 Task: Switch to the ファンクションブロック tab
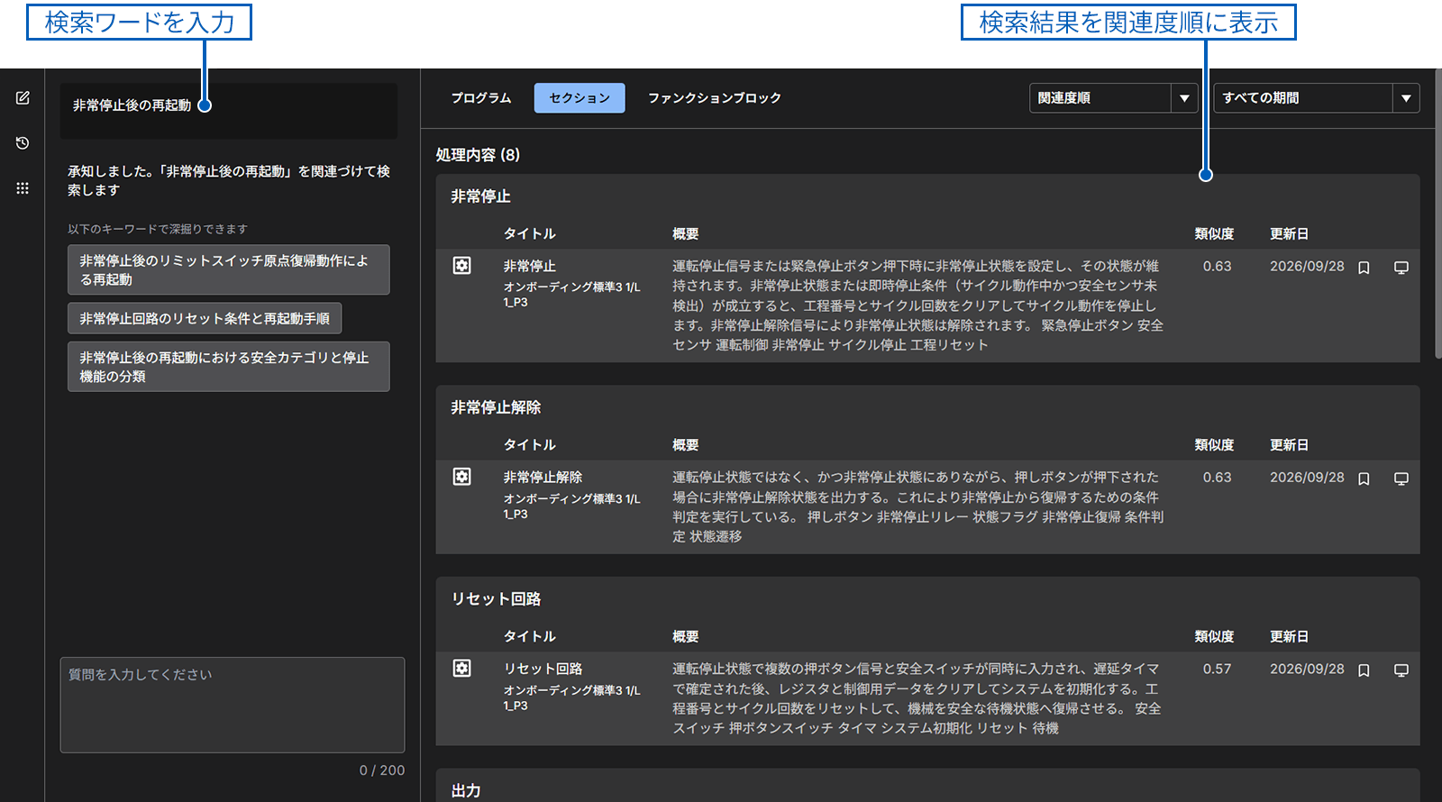tap(715, 98)
